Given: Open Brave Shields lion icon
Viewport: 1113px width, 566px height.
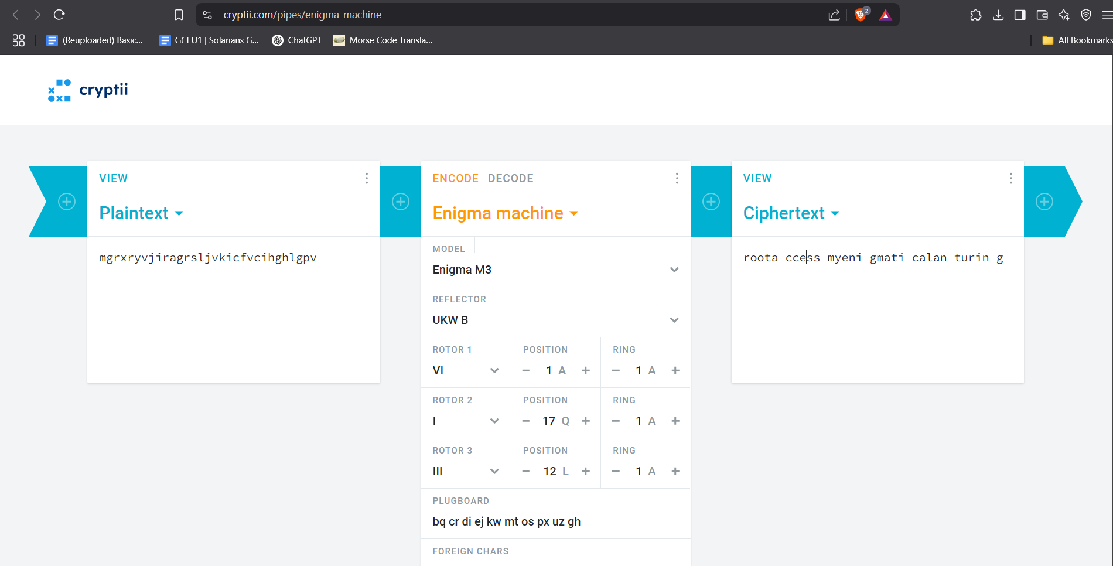Looking at the screenshot, I should (x=861, y=15).
